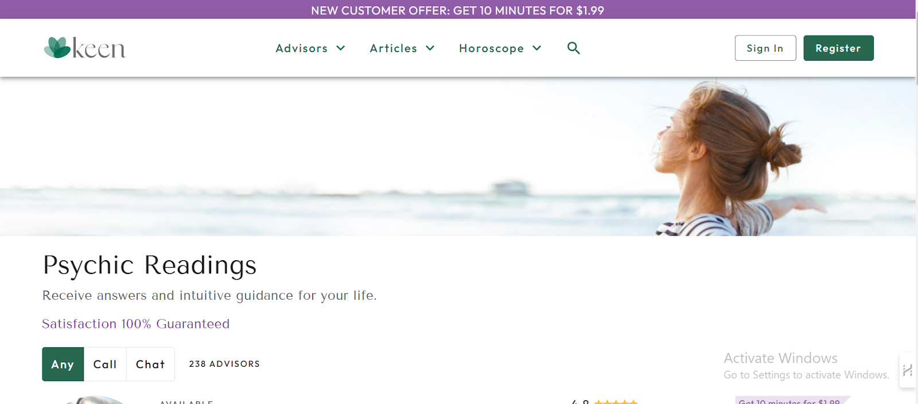
Task: Select the Chat filter tab
Action: [150, 364]
